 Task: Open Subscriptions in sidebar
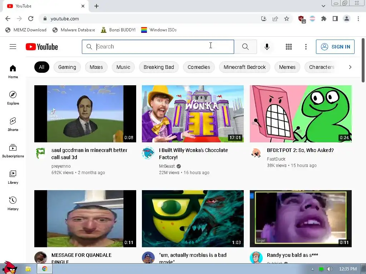13,151
